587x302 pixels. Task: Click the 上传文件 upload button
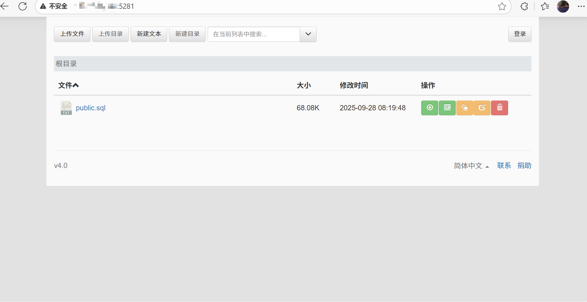tap(72, 34)
